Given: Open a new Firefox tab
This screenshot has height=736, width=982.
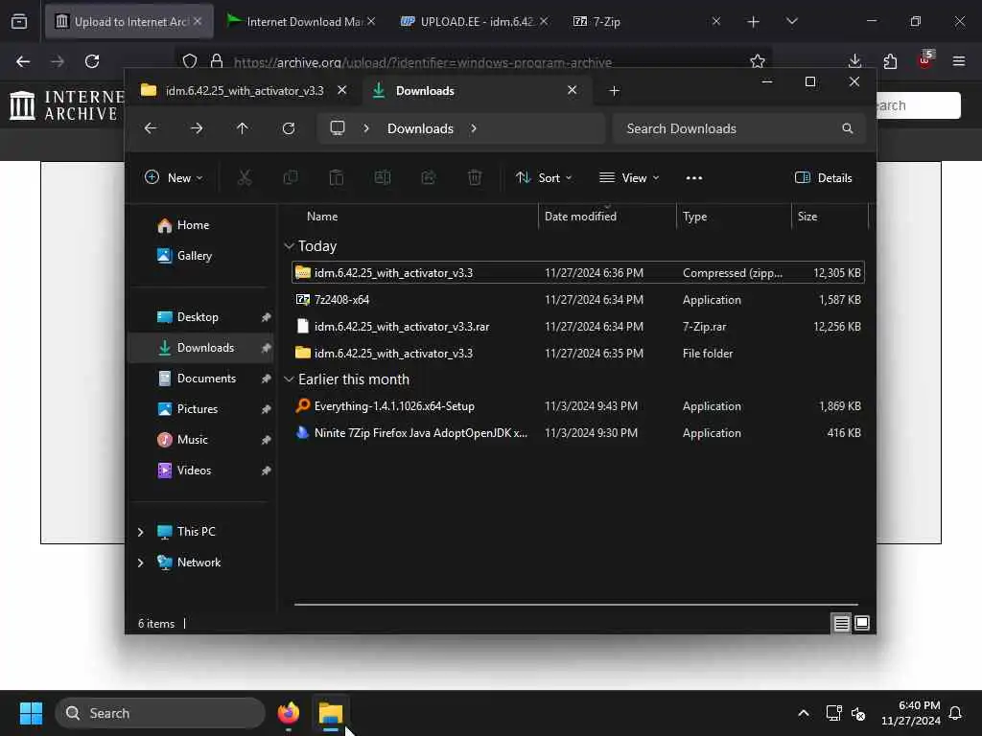Looking at the screenshot, I should click(754, 22).
